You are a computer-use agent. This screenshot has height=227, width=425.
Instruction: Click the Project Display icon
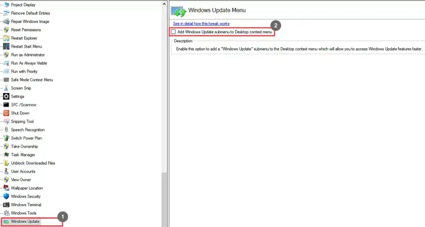(x=6, y=5)
